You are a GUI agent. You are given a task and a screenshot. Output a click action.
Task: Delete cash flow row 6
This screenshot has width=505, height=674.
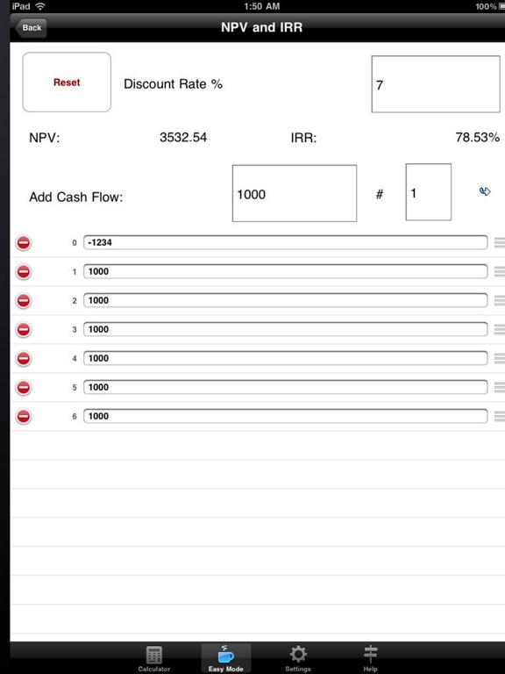[x=24, y=416]
